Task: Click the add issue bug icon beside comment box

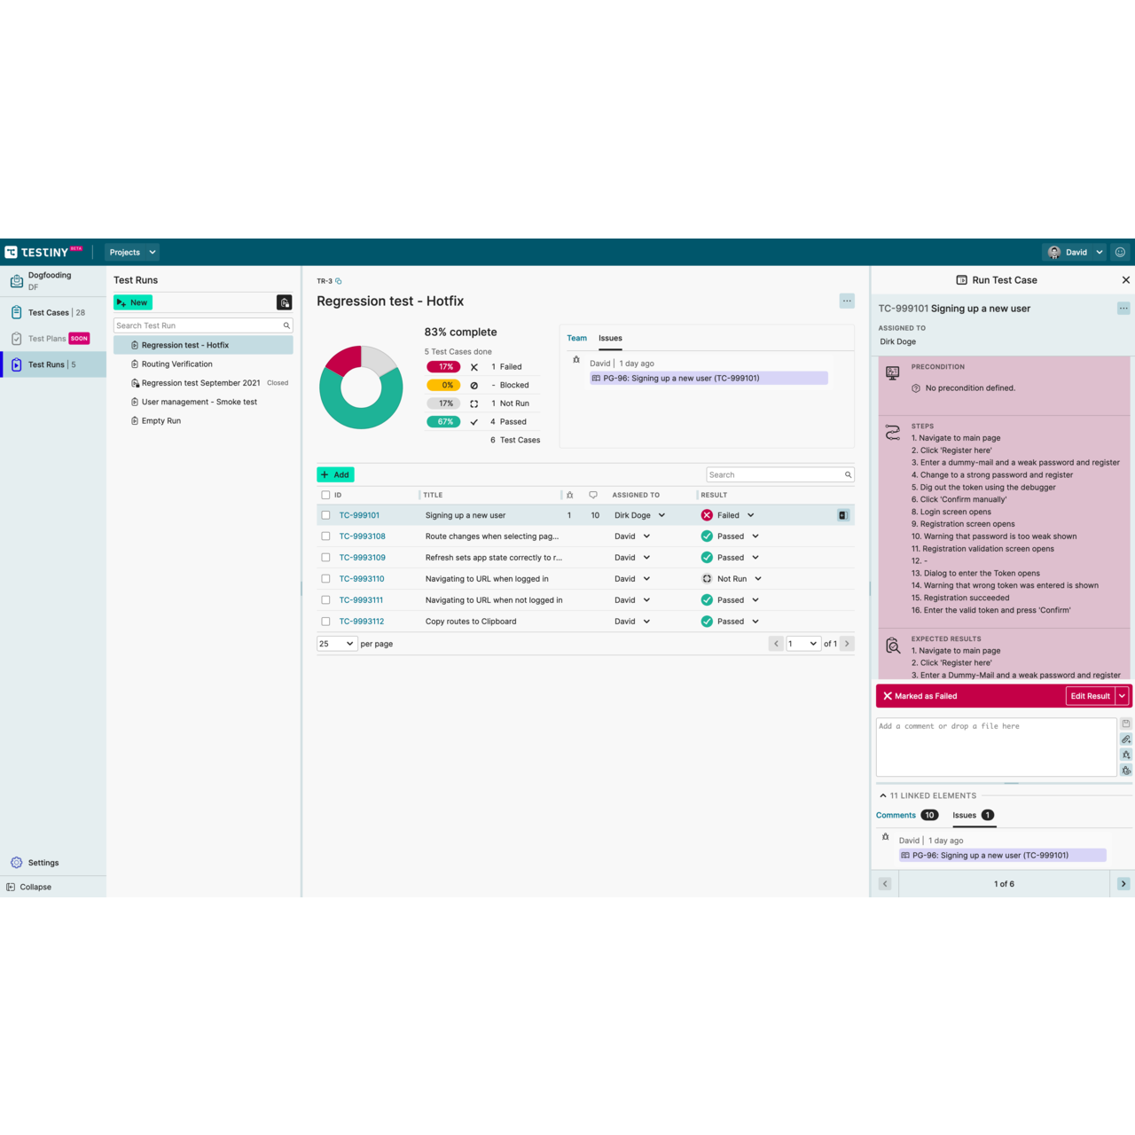Action: click(1126, 755)
